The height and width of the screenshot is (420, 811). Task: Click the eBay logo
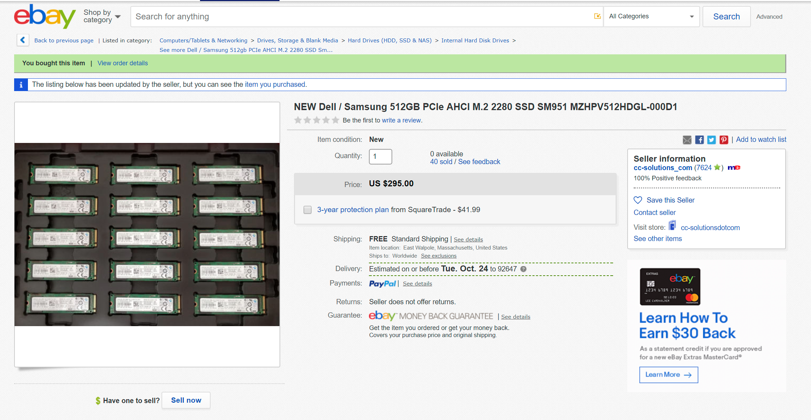point(45,16)
